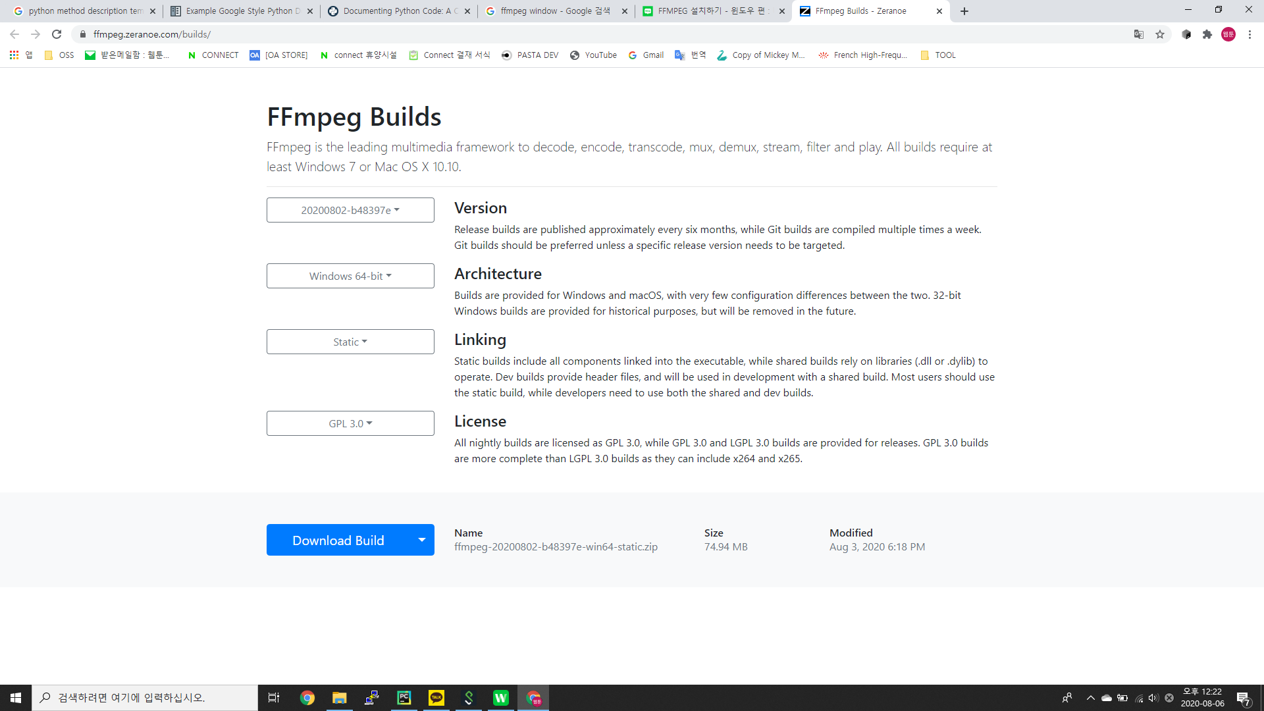Bookmark this page with the star icon

coord(1160,34)
